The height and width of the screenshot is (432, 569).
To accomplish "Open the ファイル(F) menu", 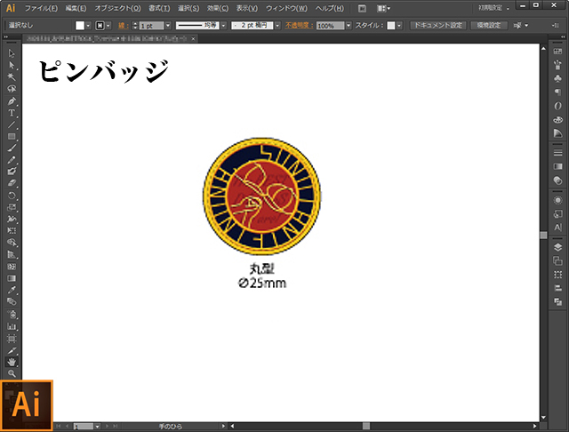I will (41, 8).
